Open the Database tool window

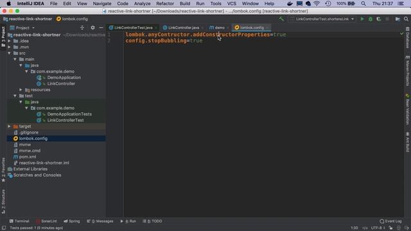coord(408,37)
